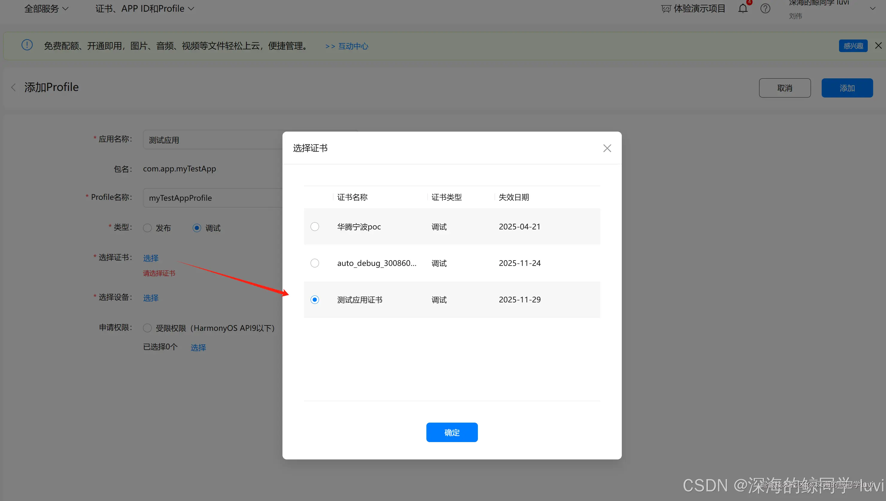Click 选择 link next to 选择设备
886x501 pixels.
click(x=151, y=298)
